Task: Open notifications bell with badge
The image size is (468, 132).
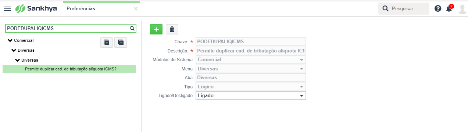Action: tap(450, 8)
